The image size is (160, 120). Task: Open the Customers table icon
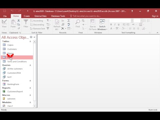click(4, 49)
